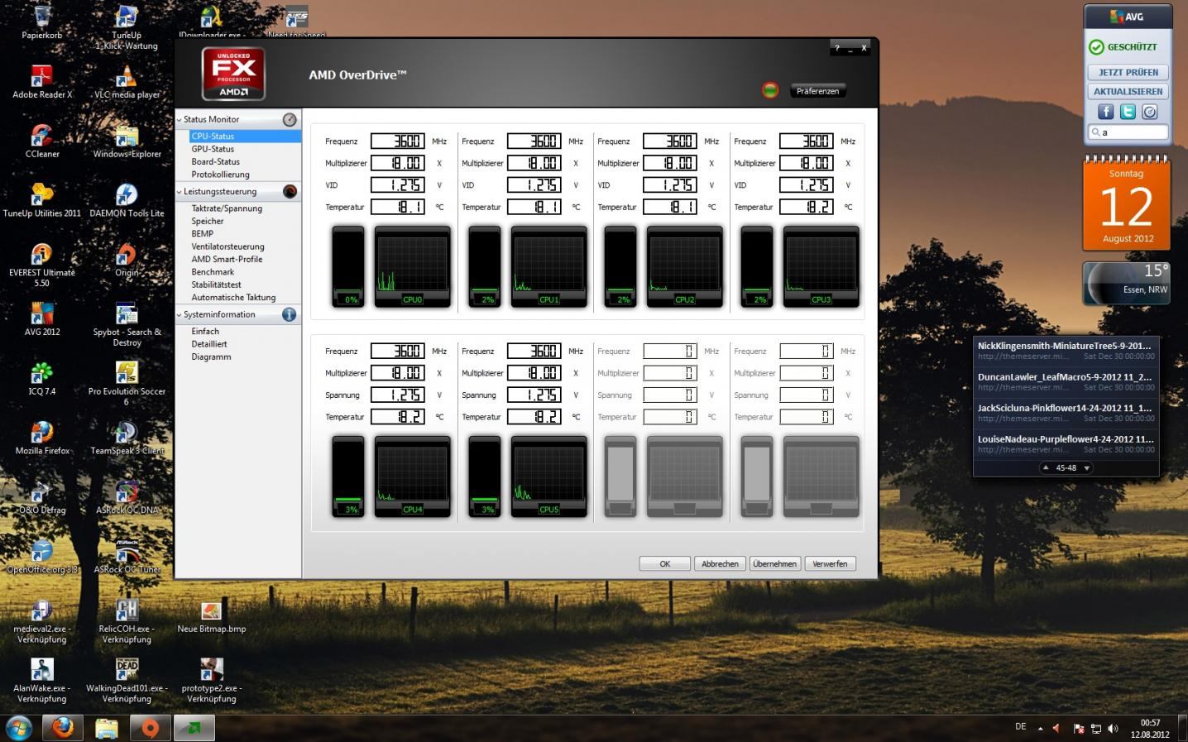The image size is (1188, 742).
Task: Click the VLC media player desktop icon
Action: [127, 83]
